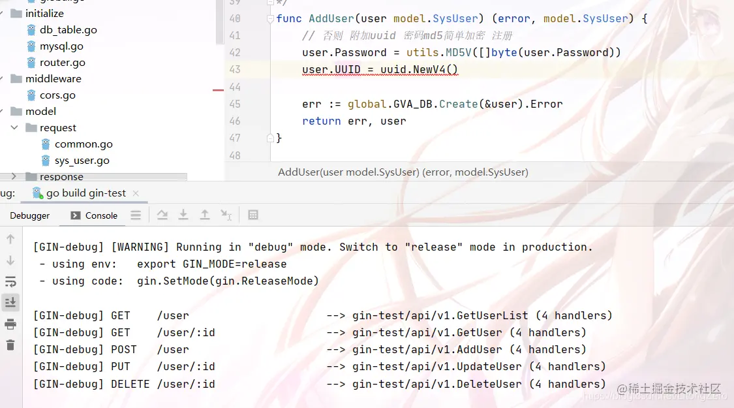Click gin-test/api/v1.GetUserList console entry

[440, 316]
